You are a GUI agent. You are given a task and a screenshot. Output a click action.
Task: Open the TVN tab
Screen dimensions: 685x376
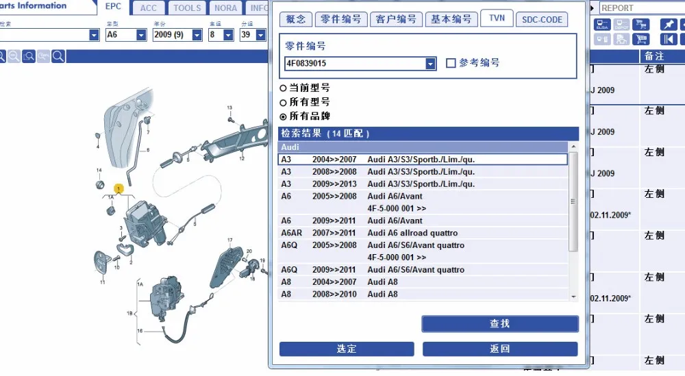[x=497, y=18]
